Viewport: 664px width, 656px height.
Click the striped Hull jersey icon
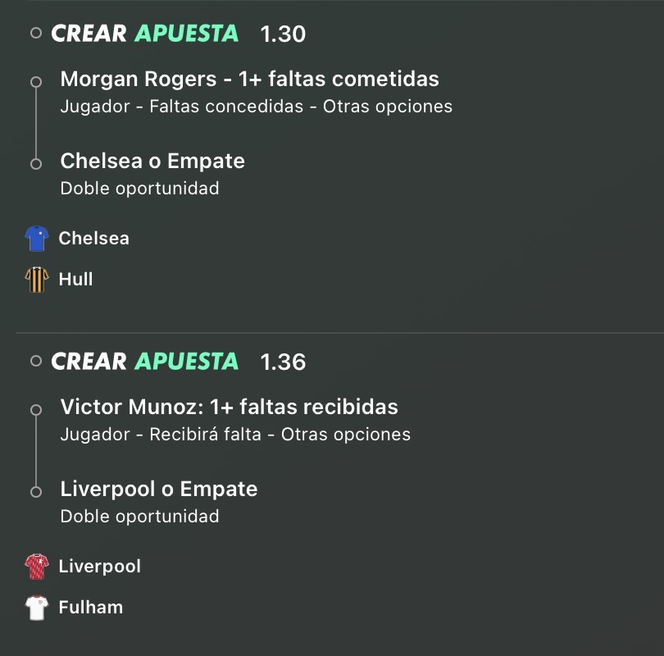pyautogui.click(x=37, y=280)
